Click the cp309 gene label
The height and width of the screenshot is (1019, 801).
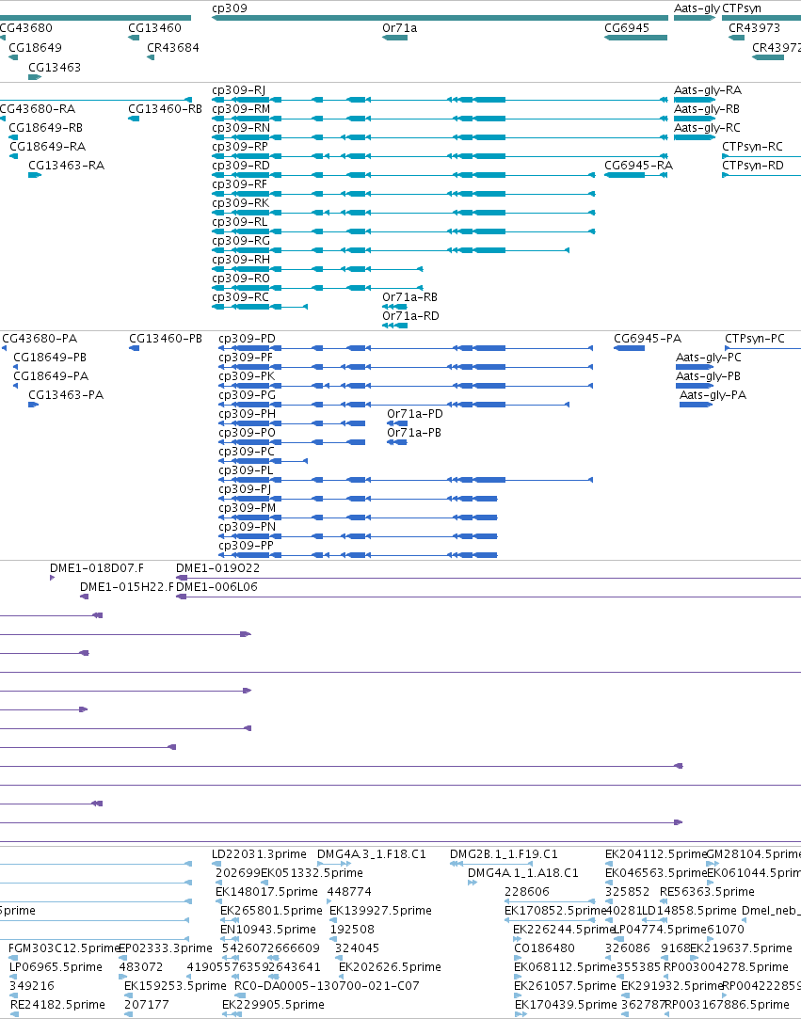(x=230, y=8)
